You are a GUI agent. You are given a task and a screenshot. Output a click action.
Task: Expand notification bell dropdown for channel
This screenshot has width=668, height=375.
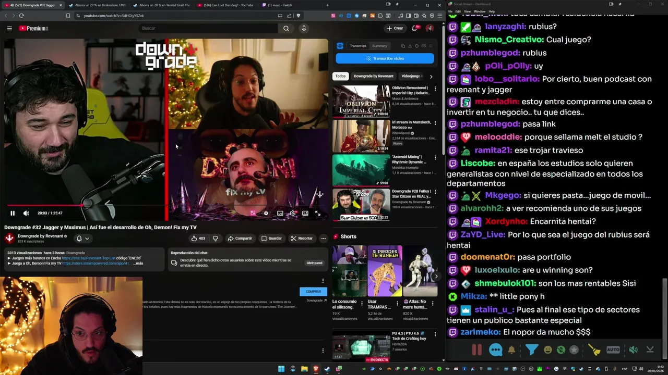(x=83, y=239)
